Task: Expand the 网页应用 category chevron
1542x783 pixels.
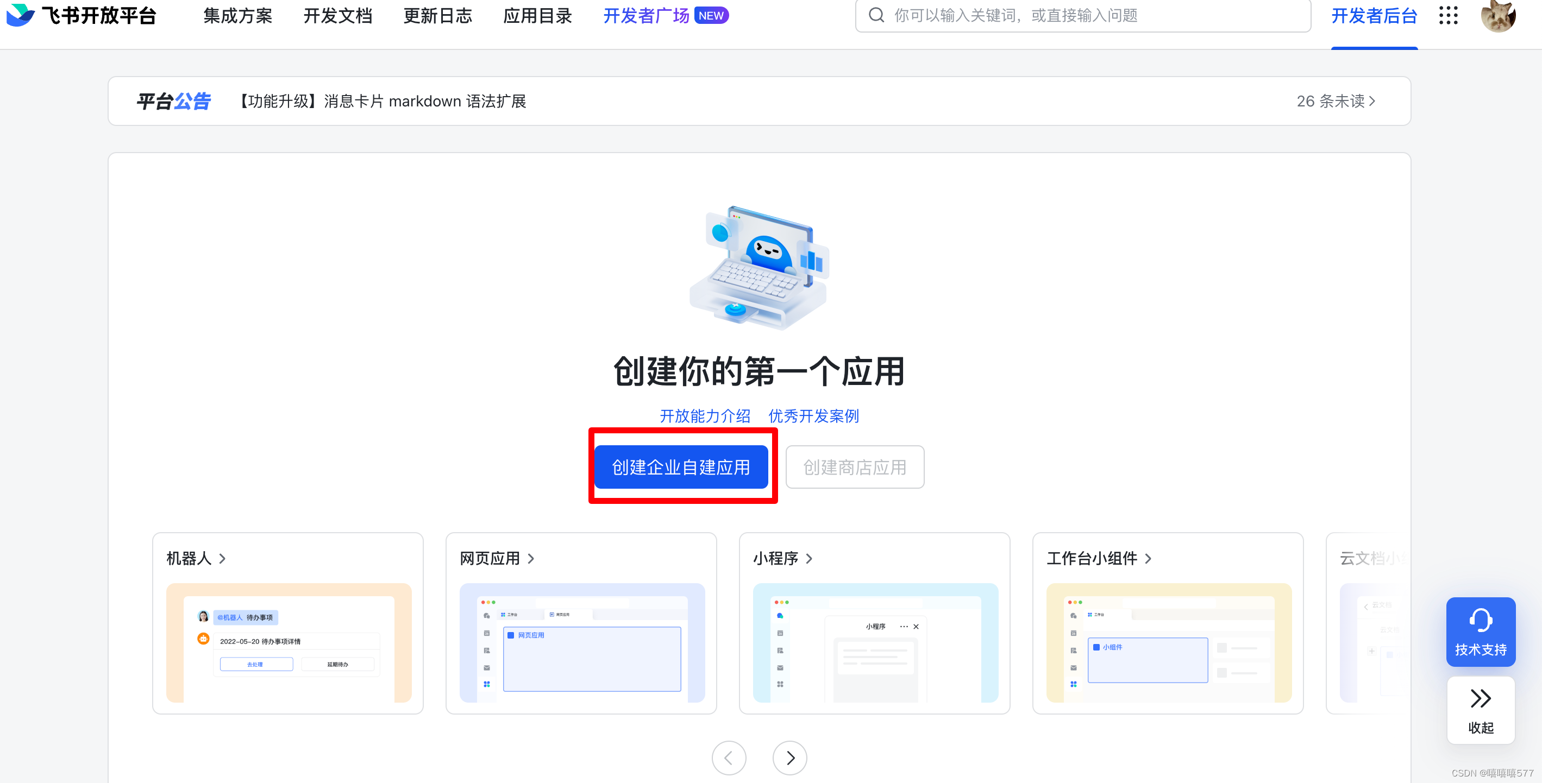Action: pyautogui.click(x=530, y=558)
